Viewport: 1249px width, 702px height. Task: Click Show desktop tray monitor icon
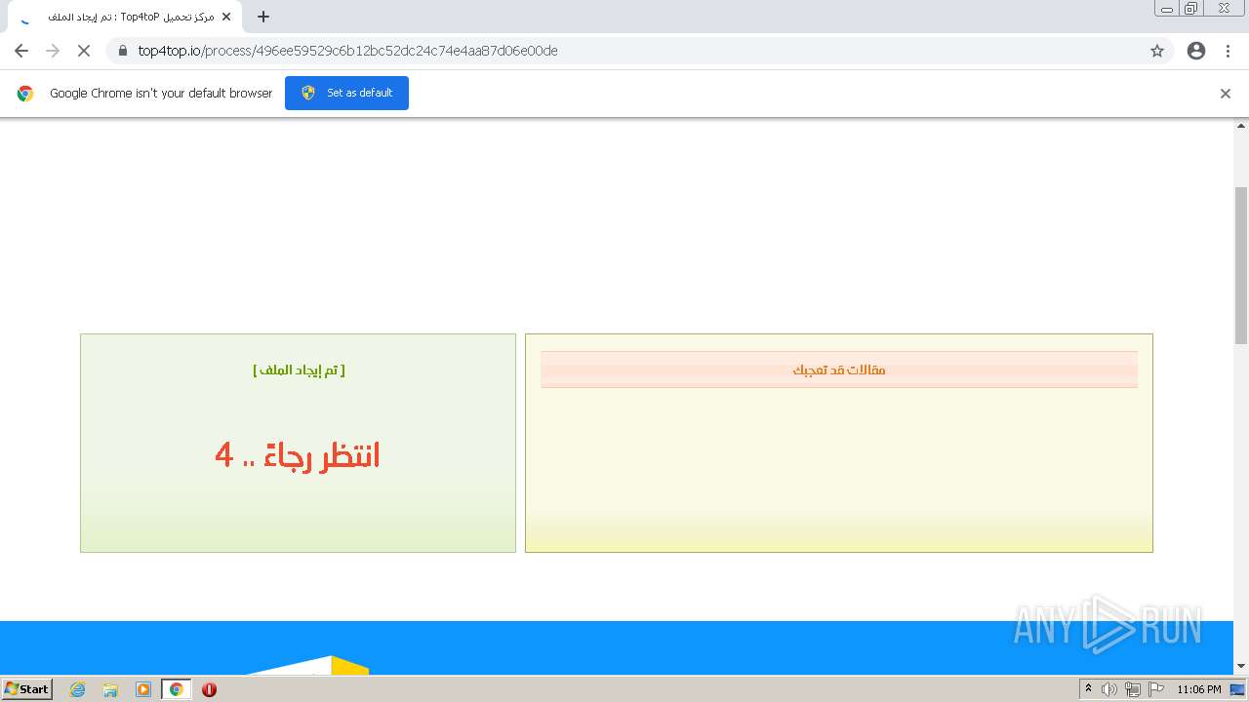(1237, 689)
